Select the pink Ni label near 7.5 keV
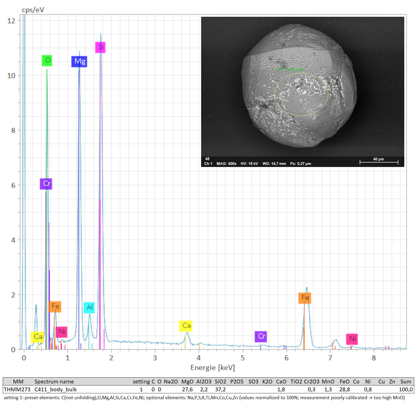The height and width of the screenshot is (405, 418). [352, 339]
